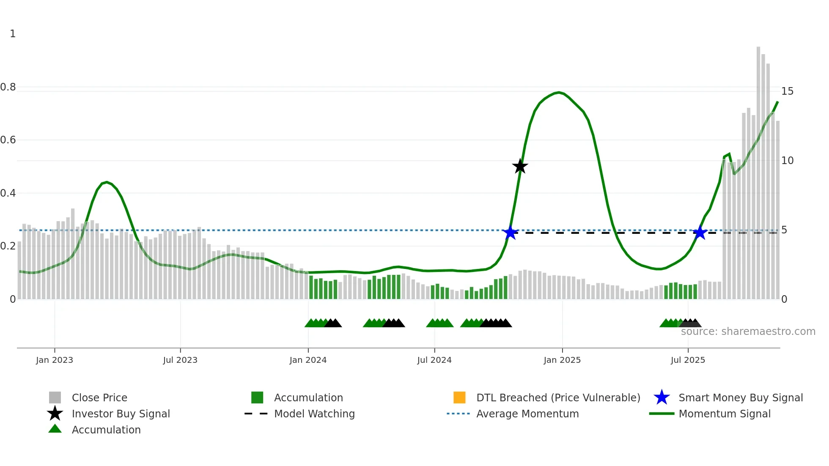The width and height of the screenshot is (829, 466).
Task: Click the green Momentum Signal legend line
Action: click(662, 414)
